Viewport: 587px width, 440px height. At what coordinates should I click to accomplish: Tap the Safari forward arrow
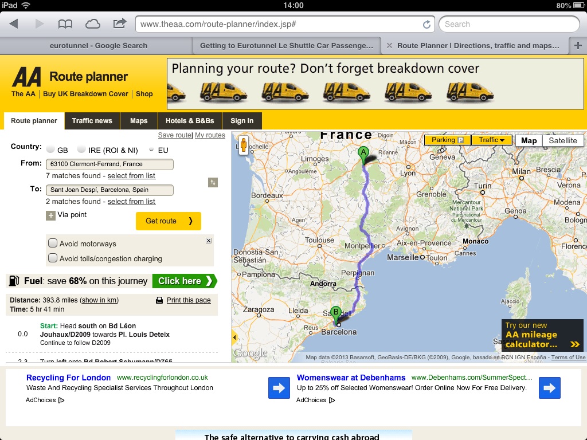tap(40, 24)
